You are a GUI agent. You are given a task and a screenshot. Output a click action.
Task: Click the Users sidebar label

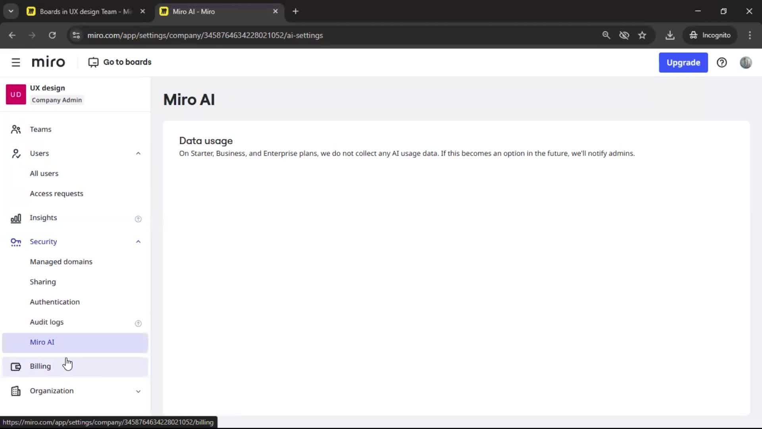(39, 153)
